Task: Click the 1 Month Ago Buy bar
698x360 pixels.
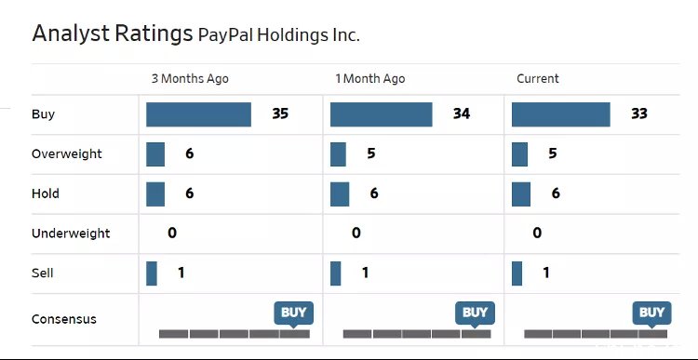Action: coord(381,114)
